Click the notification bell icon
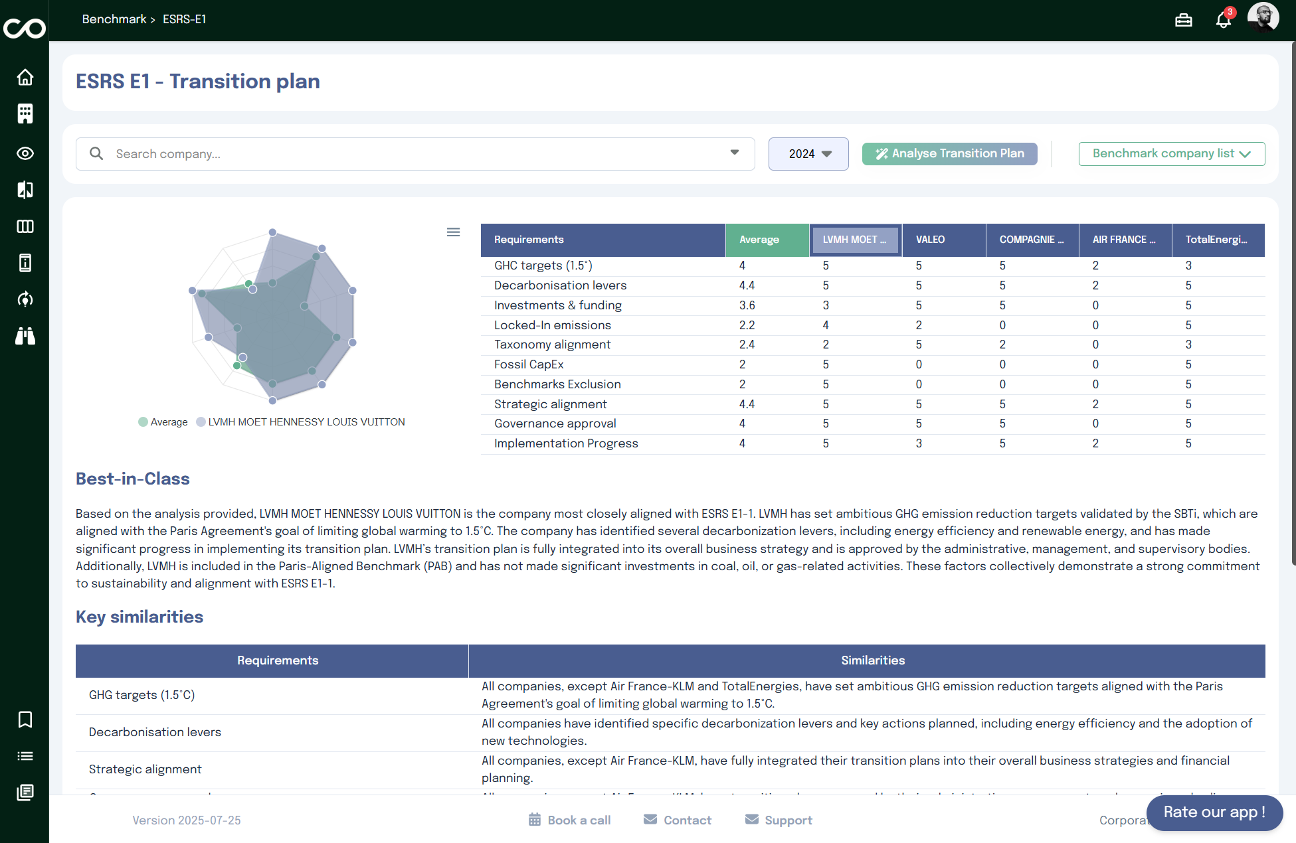The image size is (1296, 843). [1223, 20]
